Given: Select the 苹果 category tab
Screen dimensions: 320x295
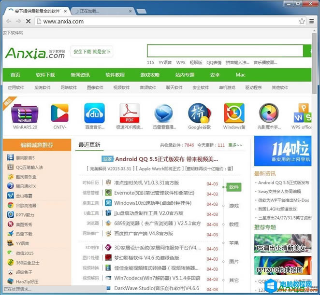Looking at the screenshot, I should point(234,243).
